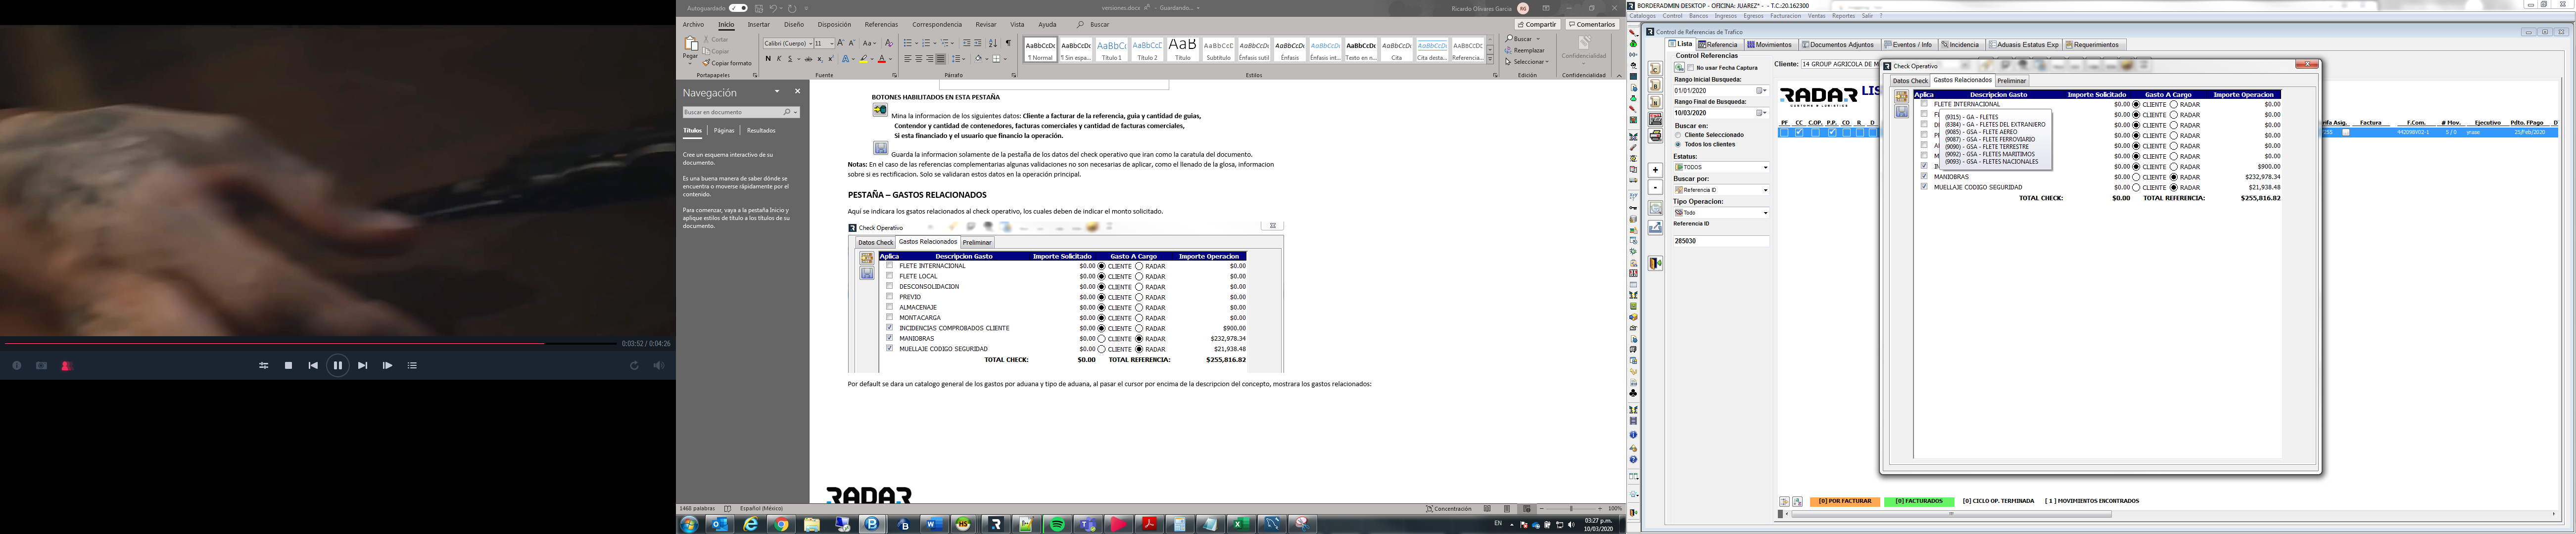Screen dimensions: 2576x534
Task: Switch to Preliminar tab in Check Operativo
Action: (2011, 81)
